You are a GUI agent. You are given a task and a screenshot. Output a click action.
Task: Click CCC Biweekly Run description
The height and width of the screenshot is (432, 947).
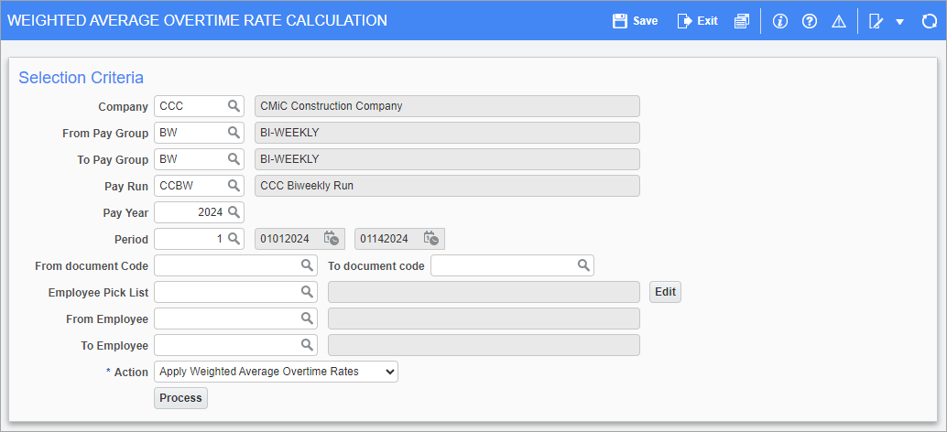click(448, 186)
